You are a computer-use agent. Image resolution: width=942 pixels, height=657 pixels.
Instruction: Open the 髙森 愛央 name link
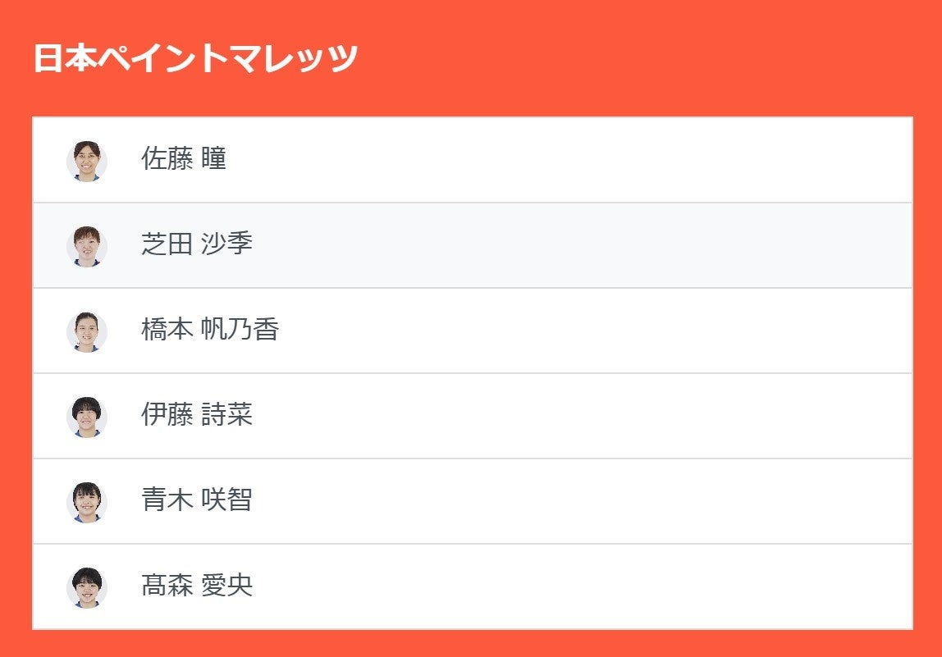point(197,586)
